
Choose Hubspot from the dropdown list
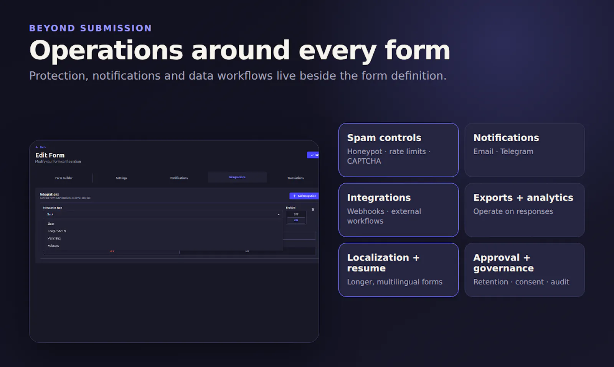(x=164, y=245)
